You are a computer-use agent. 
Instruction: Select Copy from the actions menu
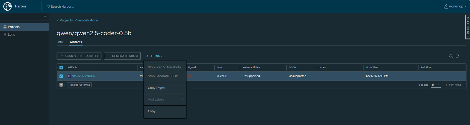(x=152, y=111)
